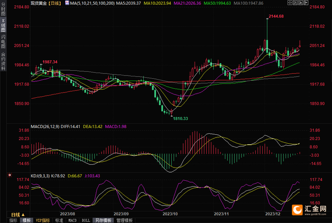Click the 汇金网 logo watermark
The height and width of the screenshot is (223, 332).
tap(308, 209)
